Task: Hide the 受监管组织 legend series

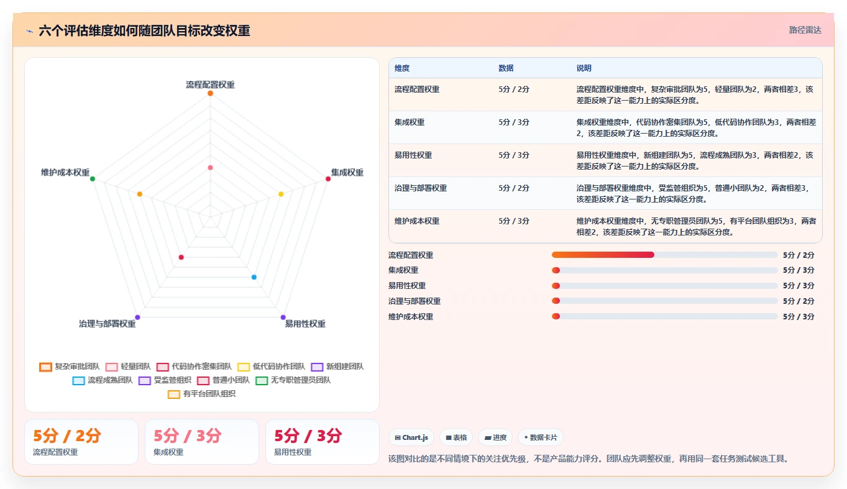Action: 165,380
